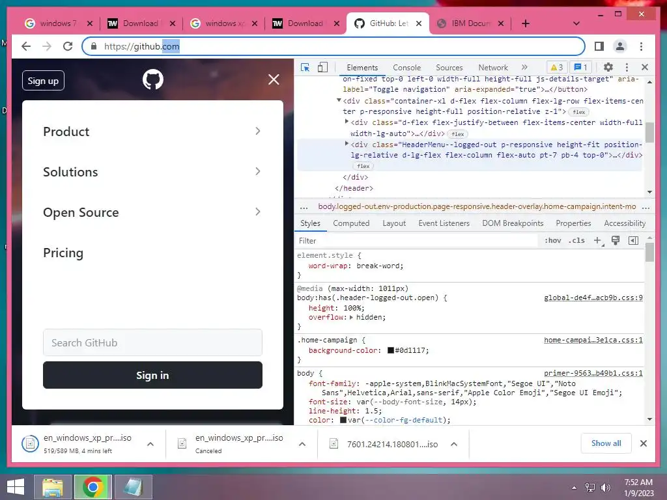Add a new style rule plus icon
Viewport: 667px width, 500px height.
coord(597,241)
